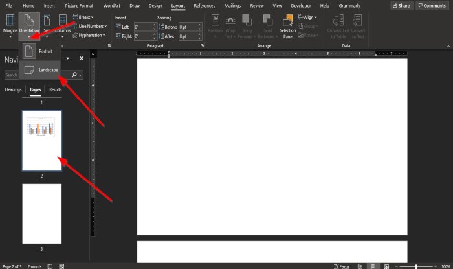Click the macro recording status icon
Image resolution: width=453 pixels, height=269 pixels.
[61, 266]
